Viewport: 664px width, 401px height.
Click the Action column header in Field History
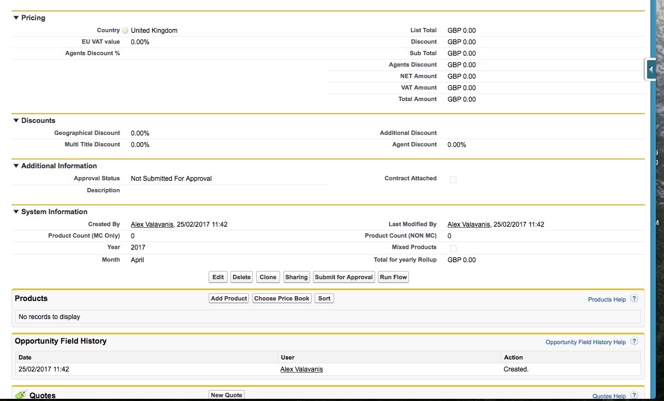click(x=513, y=357)
